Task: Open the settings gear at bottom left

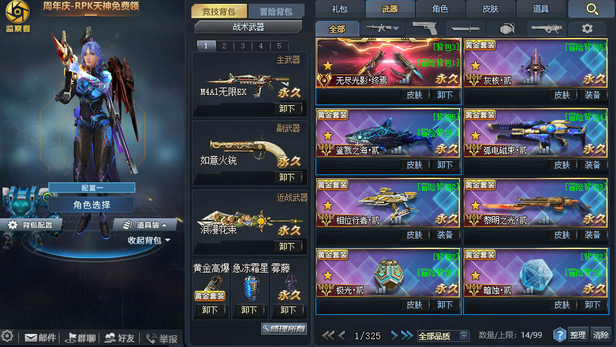Action: coord(7,337)
